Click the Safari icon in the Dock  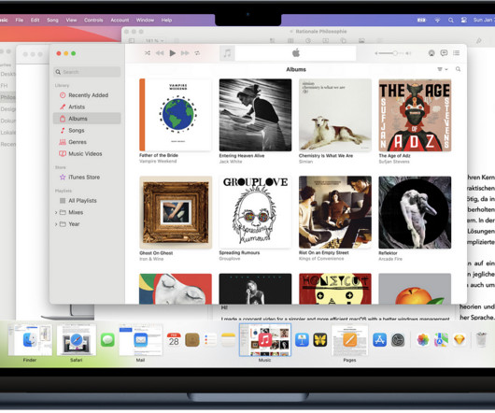[77, 340]
